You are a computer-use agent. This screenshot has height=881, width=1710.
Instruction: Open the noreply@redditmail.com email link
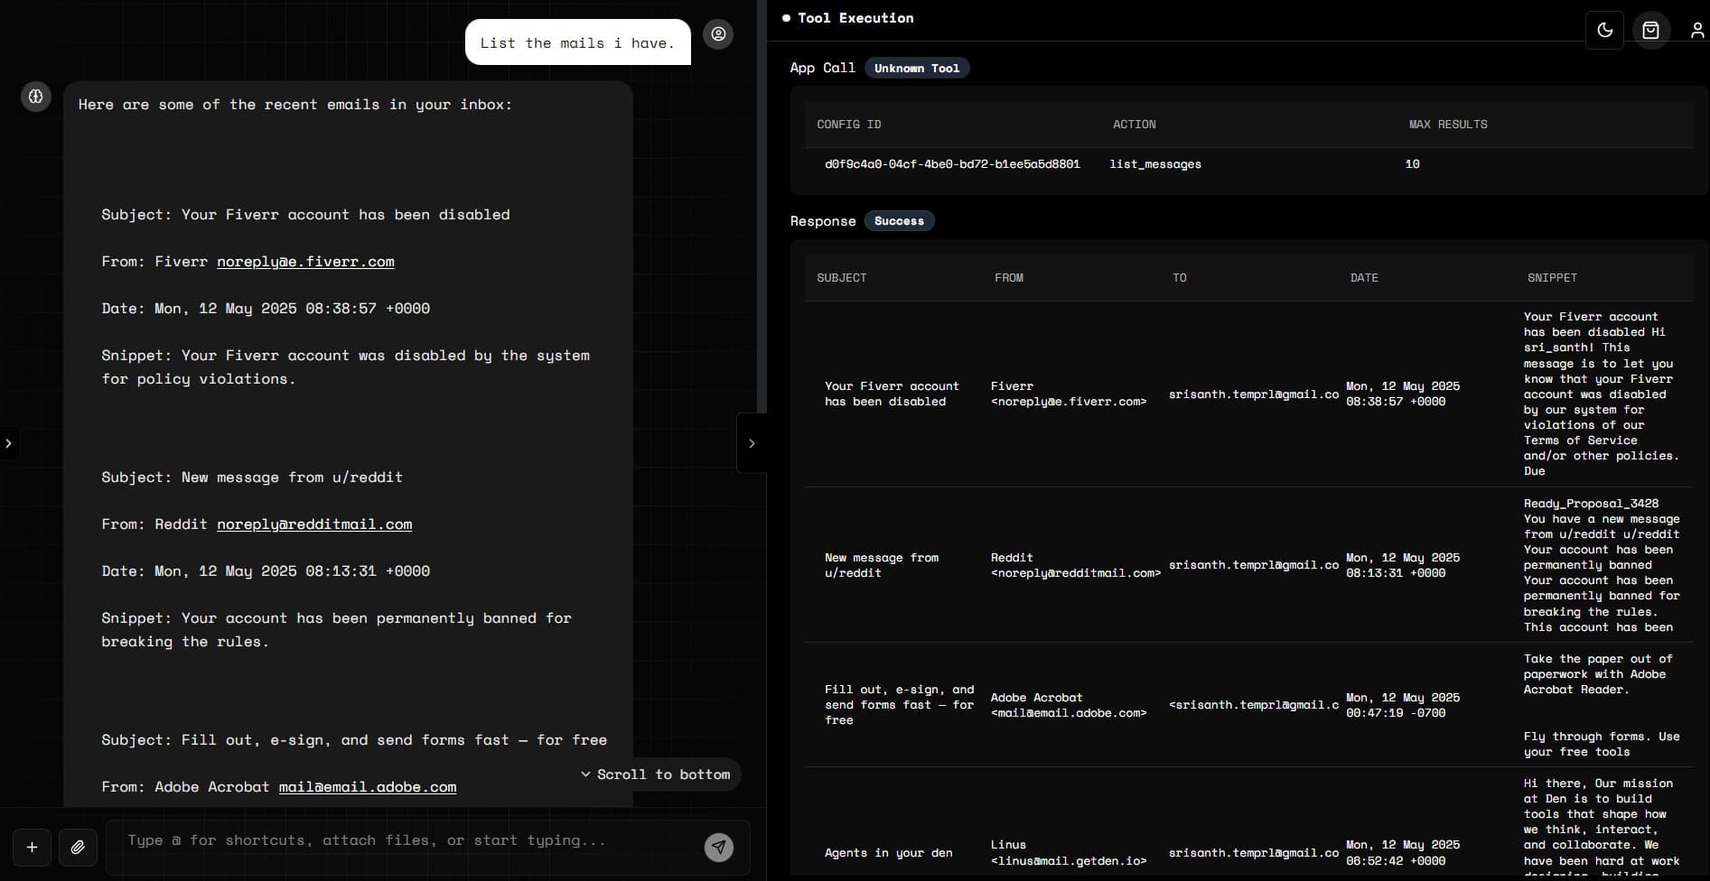pyautogui.click(x=314, y=524)
